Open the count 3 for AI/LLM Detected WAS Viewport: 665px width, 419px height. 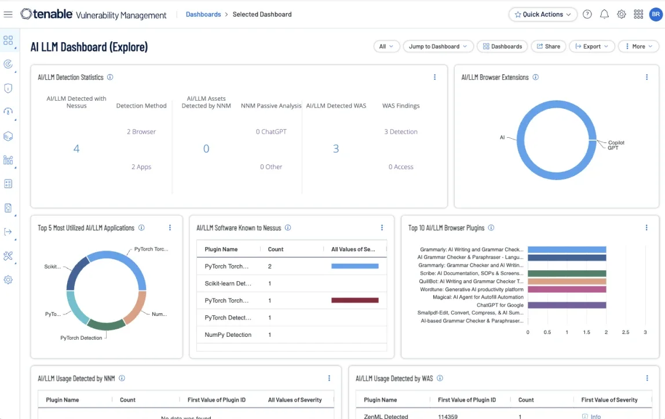pyautogui.click(x=336, y=149)
